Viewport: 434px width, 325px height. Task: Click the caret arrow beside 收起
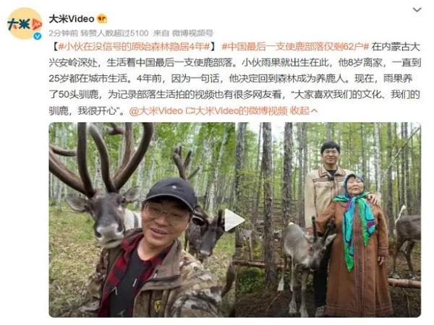pos(314,110)
